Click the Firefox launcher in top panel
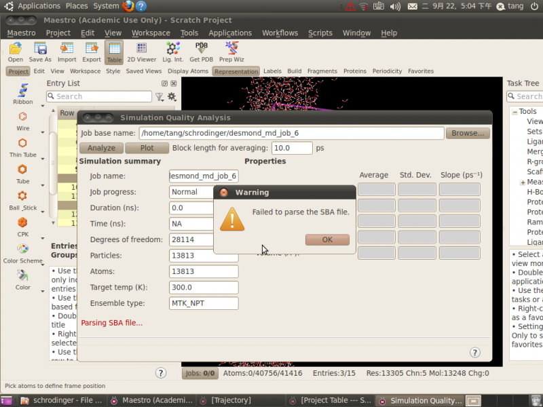The image size is (543, 407). [x=128, y=6]
